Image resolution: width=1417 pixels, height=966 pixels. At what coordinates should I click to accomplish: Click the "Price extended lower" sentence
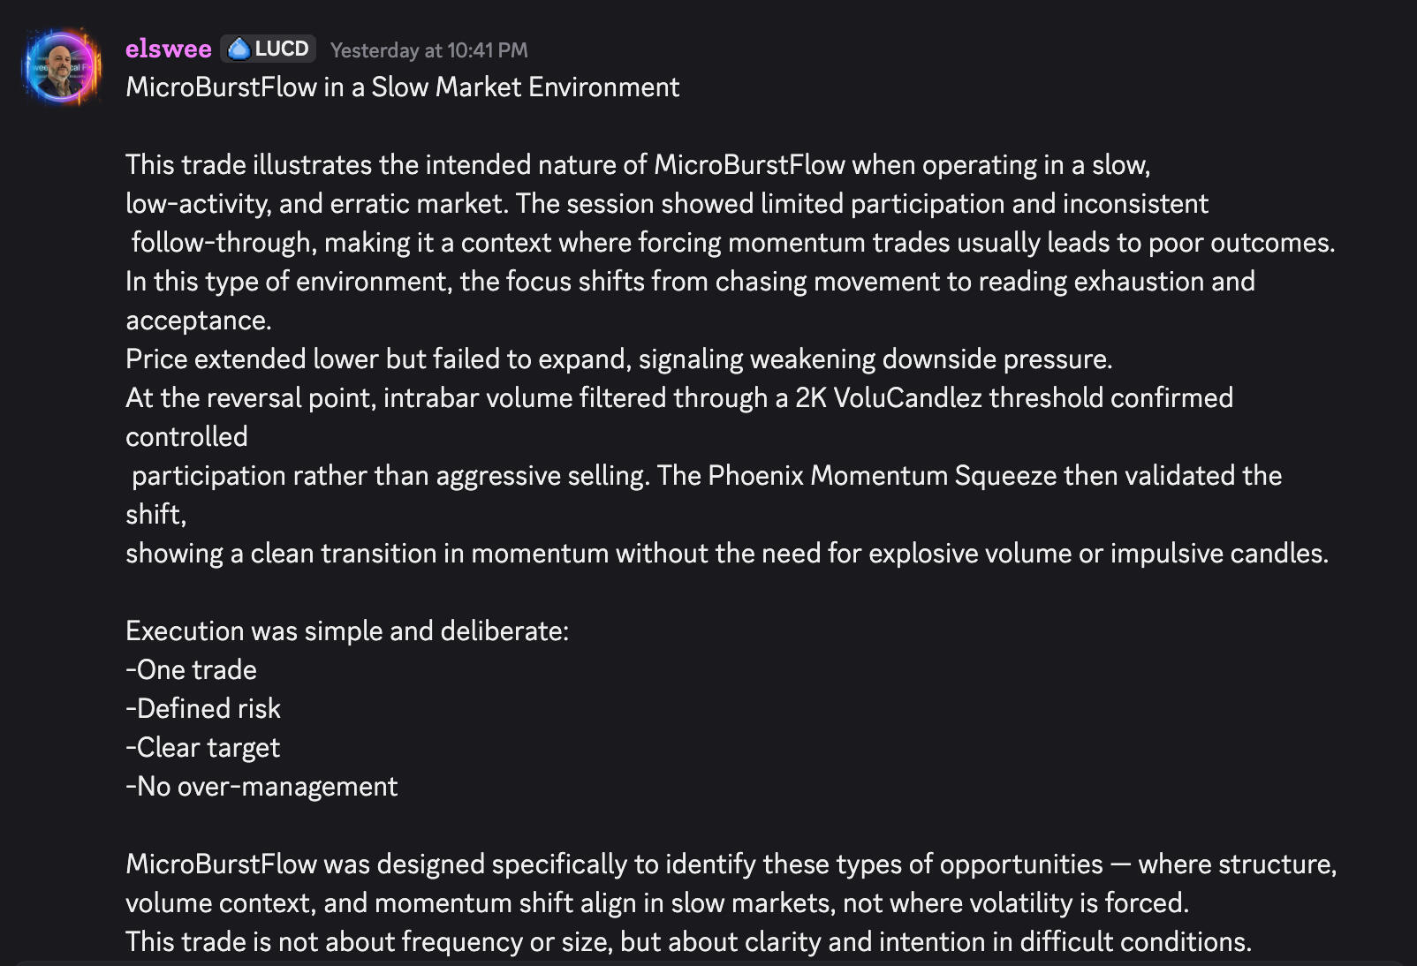[618, 359]
